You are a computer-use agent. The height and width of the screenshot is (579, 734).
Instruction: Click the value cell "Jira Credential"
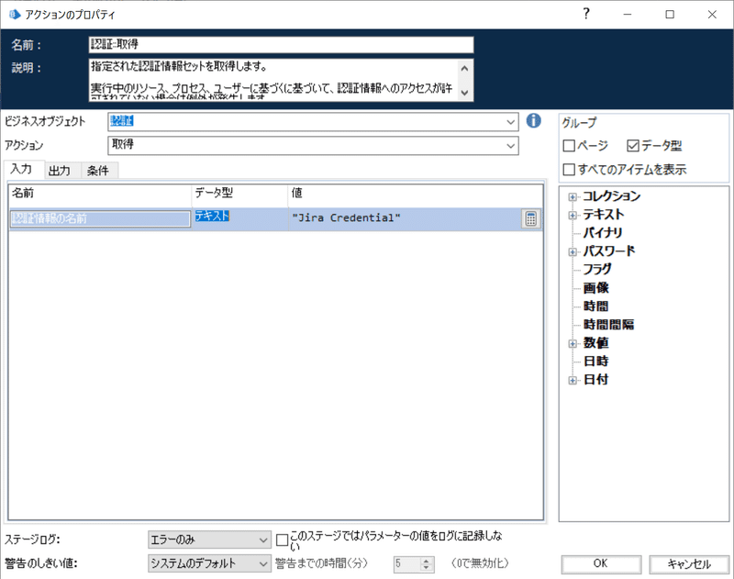tap(405, 218)
